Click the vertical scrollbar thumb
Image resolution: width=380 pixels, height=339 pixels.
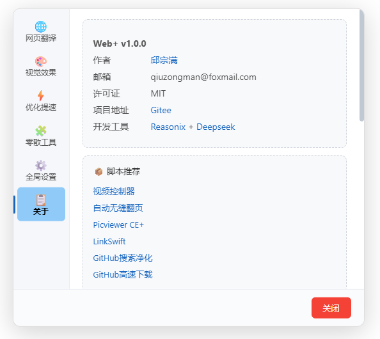(x=362, y=65)
